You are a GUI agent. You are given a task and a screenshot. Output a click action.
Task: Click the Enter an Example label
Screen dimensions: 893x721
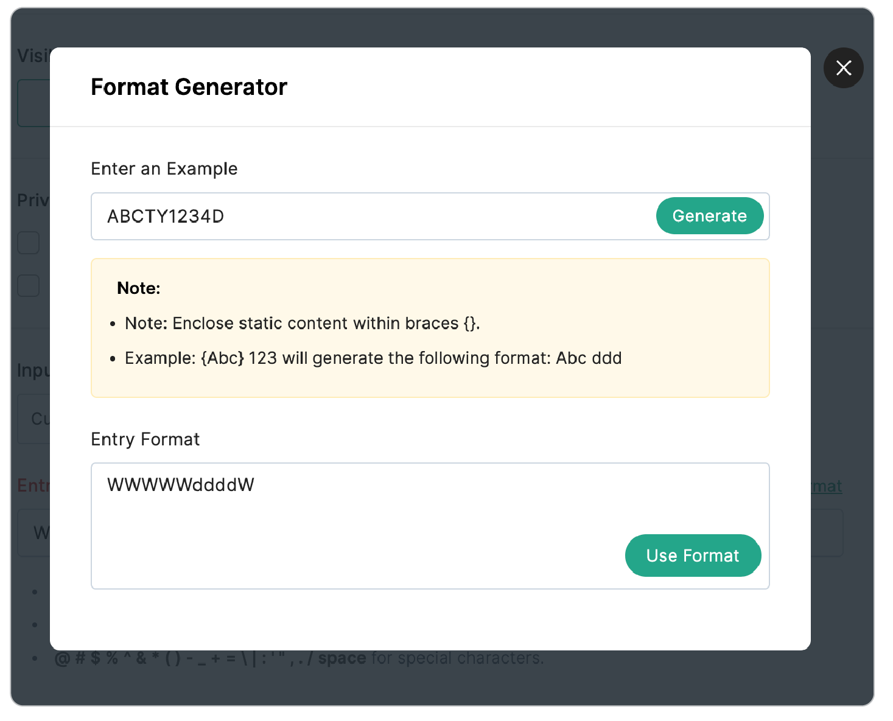tap(164, 169)
